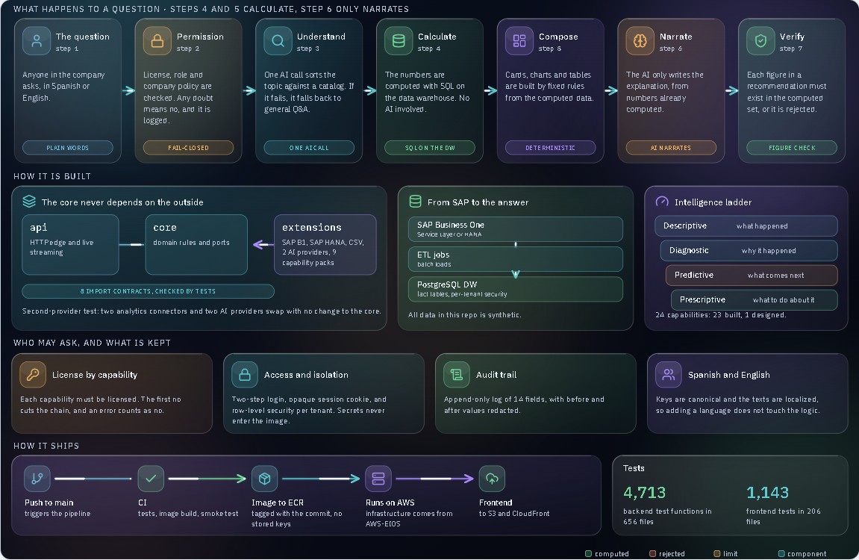This screenshot has width=859, height=560.
Task: Select the Prescriptive ladder row
Action: (755, 299)
